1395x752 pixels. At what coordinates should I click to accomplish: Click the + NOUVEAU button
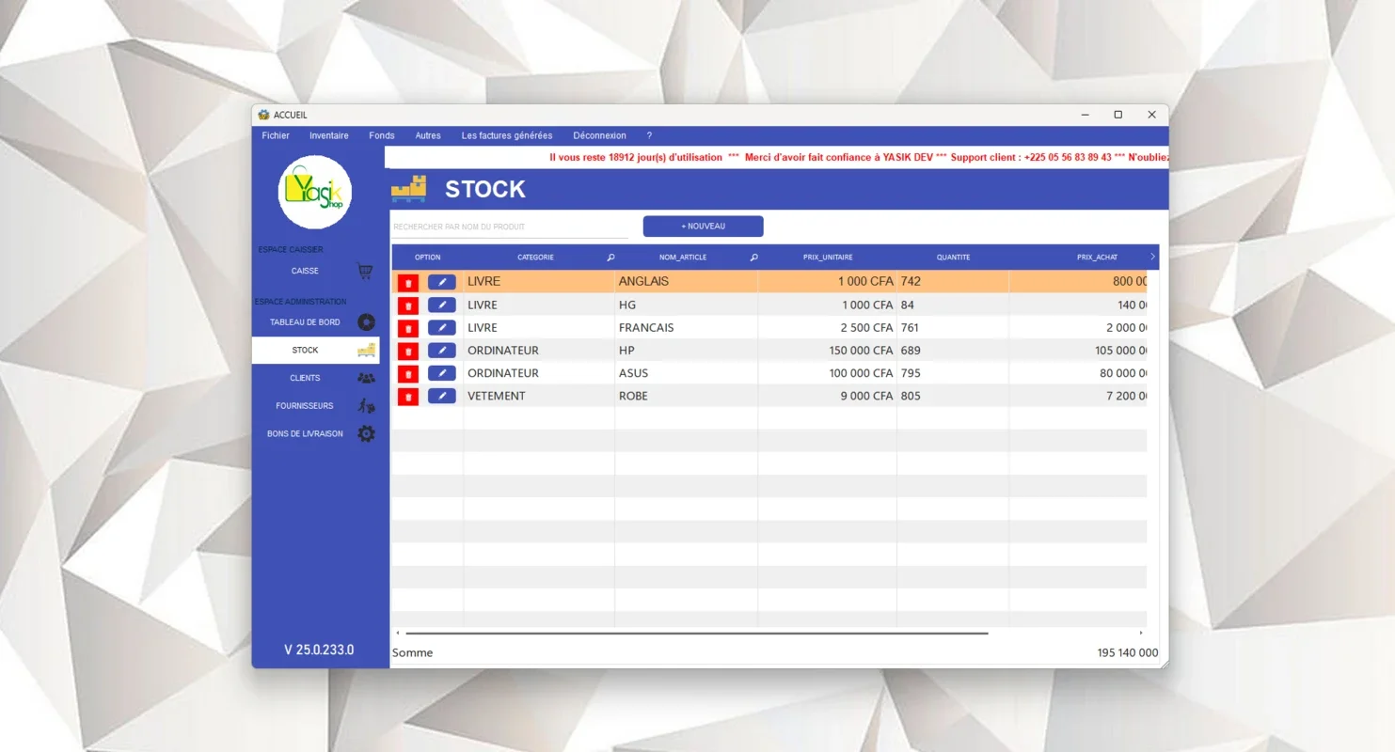[x=704, y=227]
